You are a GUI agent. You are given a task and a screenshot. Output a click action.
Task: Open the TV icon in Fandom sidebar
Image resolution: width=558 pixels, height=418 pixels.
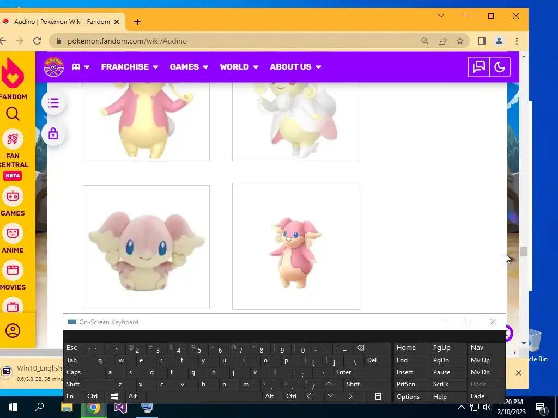point(13,306)
